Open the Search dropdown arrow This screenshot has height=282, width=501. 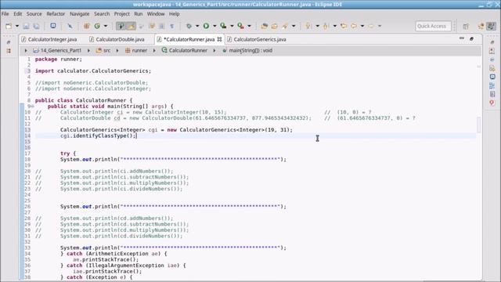294,26
